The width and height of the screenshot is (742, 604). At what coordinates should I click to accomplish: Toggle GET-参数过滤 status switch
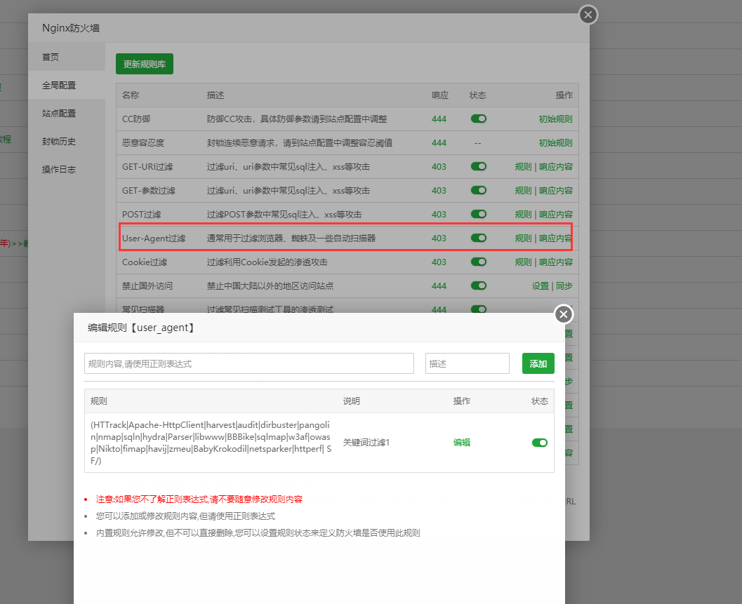click(479, 190)
